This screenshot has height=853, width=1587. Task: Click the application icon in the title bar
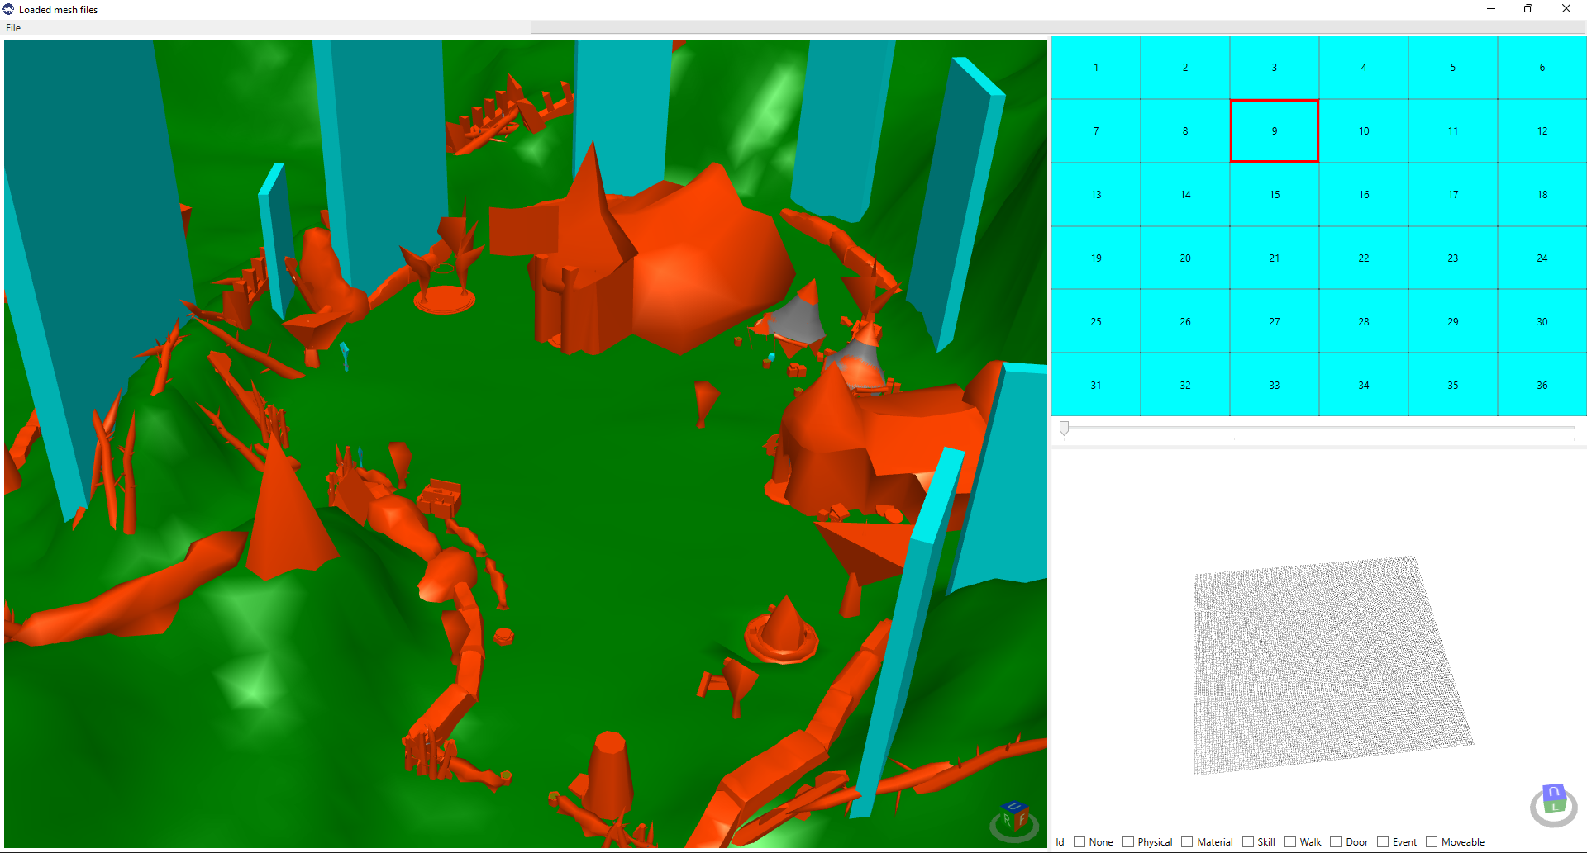pyautogui.click(x=8, y=9)
